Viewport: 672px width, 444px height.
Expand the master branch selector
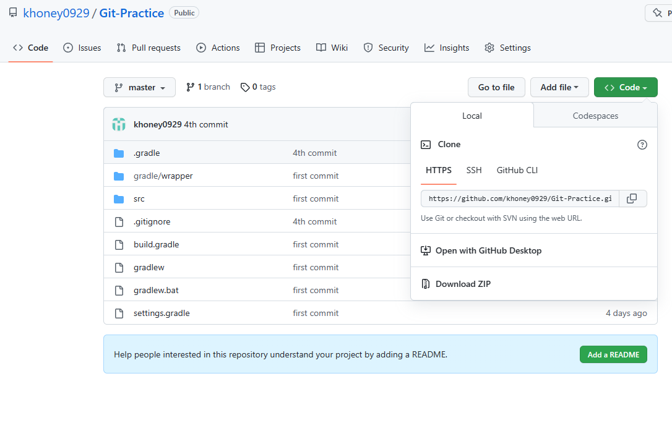(x=139, y=87)
